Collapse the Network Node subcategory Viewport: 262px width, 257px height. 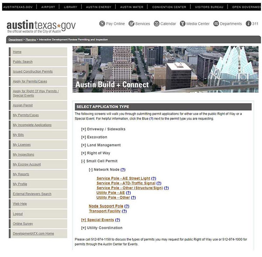(x=90, y=170)
